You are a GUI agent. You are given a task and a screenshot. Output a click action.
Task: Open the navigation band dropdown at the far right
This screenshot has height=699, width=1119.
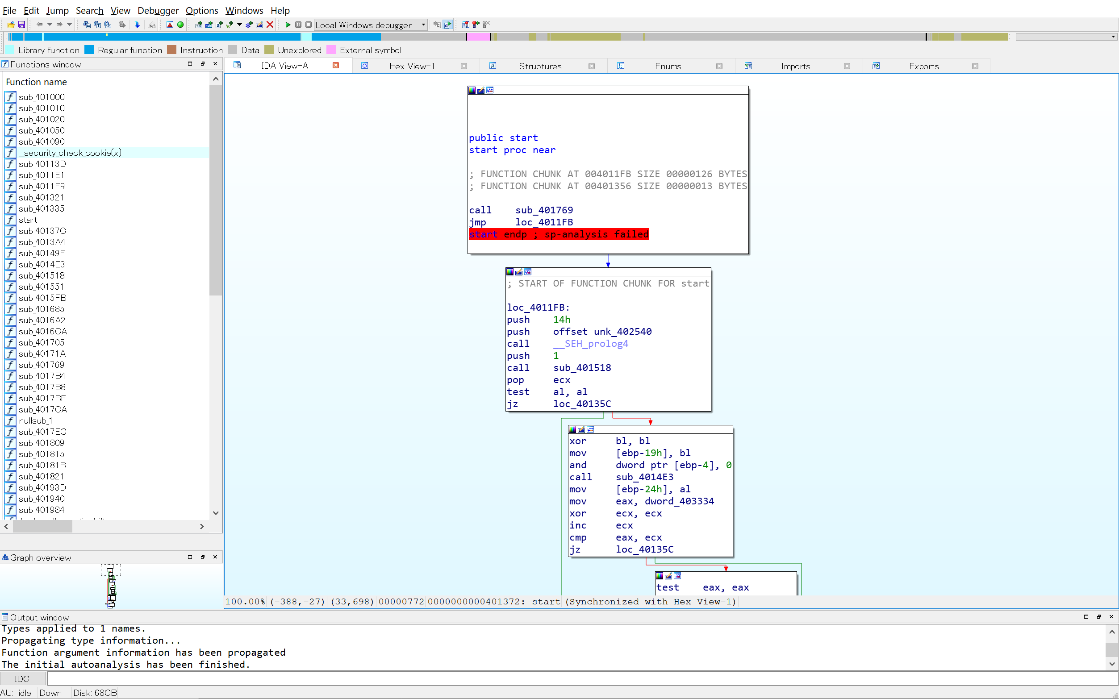pyautogui.click(x=1113, y=37)
